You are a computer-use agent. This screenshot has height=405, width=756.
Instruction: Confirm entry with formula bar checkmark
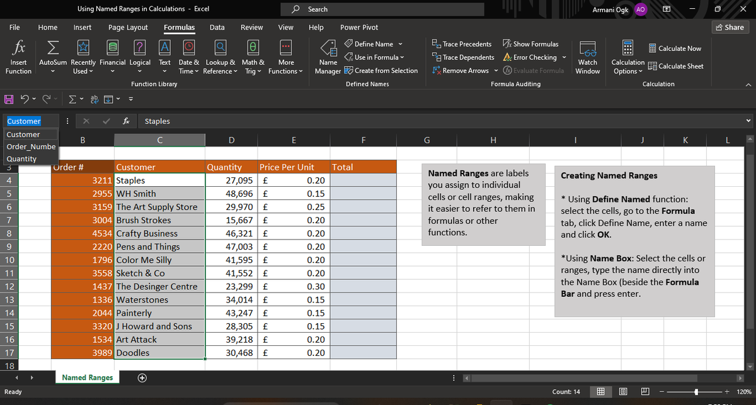click(106, 121)
